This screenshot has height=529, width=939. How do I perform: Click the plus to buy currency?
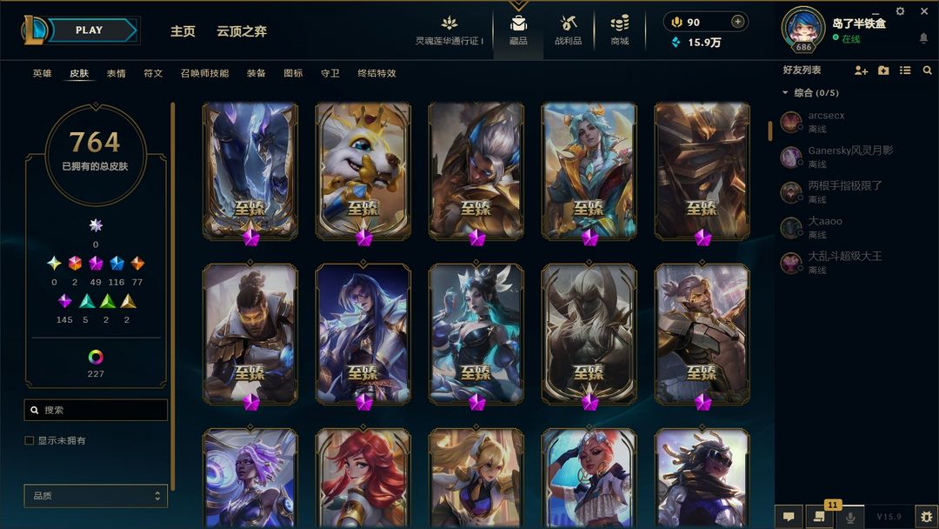[738, 22]
